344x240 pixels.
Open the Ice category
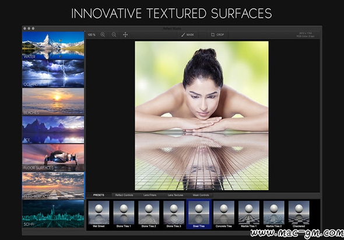click(x=53, y=130)
